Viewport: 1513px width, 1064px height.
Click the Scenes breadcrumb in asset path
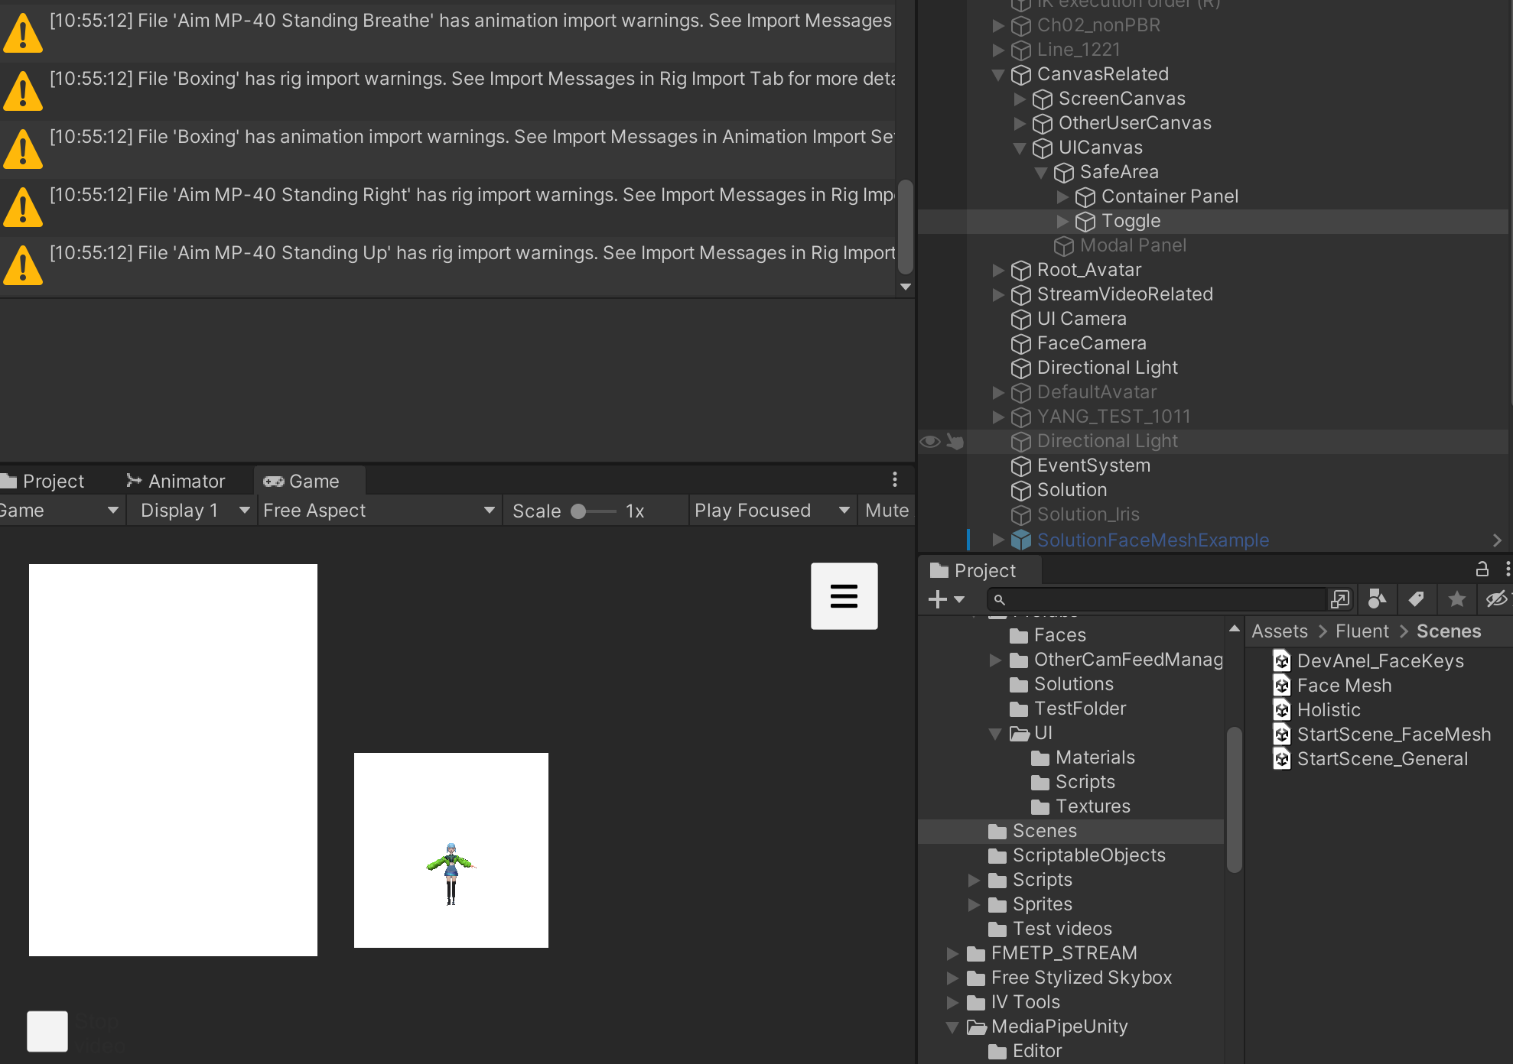[1448, 631]
